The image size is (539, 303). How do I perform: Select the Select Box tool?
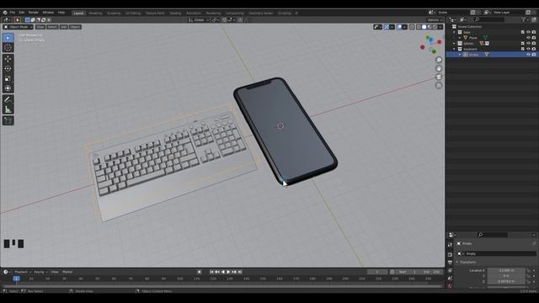tap(8, 37)
